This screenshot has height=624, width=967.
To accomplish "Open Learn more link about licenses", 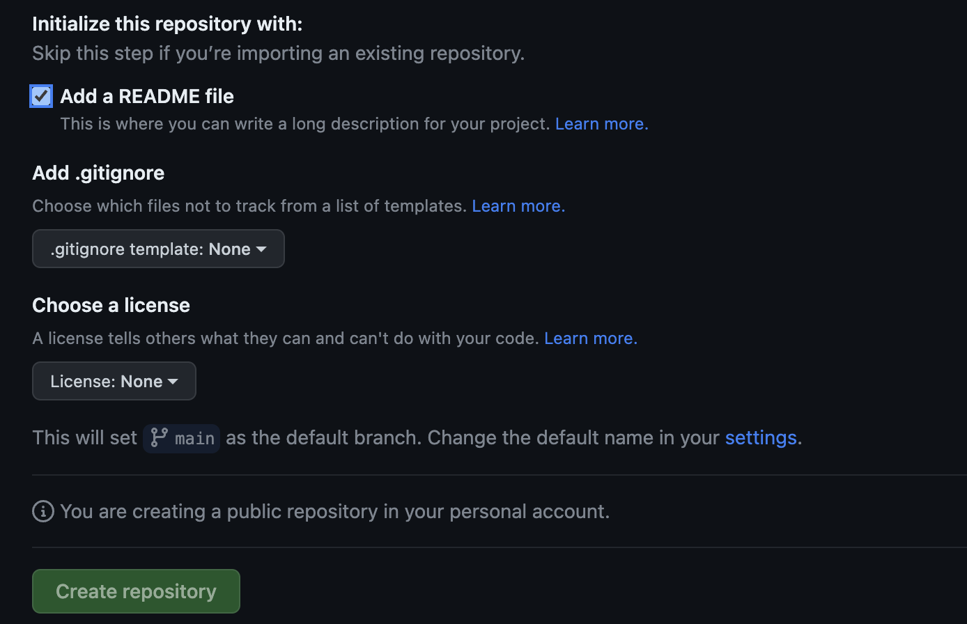I will pyautogui.click(x=590, y=338).
